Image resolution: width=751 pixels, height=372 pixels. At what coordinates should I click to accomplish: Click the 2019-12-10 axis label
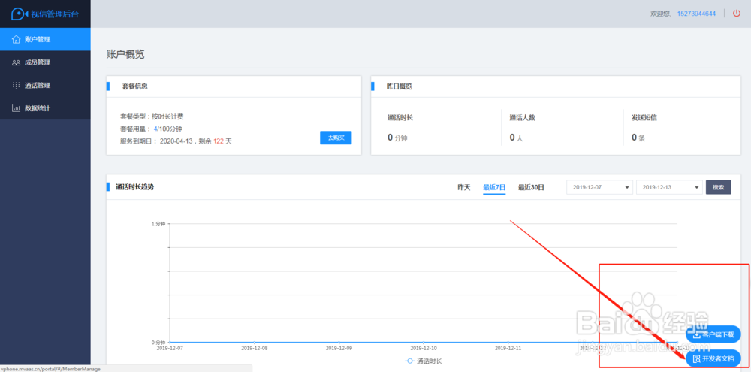424,348
